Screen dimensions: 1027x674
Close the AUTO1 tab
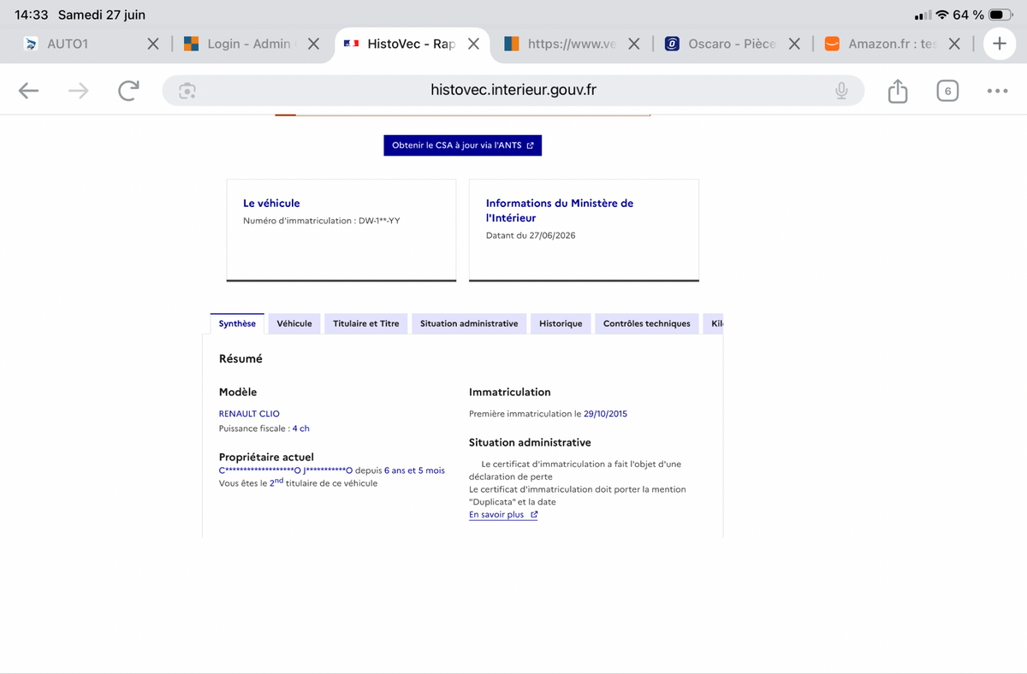coord(153,44)
